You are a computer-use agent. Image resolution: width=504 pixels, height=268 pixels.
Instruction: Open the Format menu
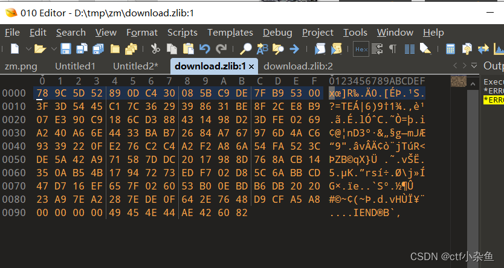142,33
